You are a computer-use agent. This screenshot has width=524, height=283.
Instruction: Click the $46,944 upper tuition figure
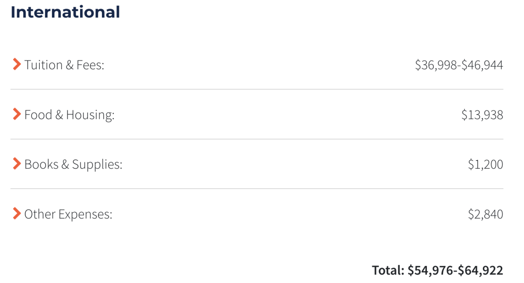(482, 65)
